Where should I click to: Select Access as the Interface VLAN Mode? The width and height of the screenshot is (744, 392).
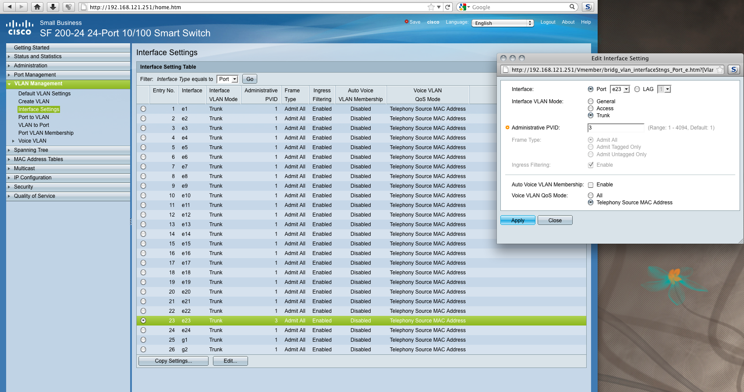point(591,108)
